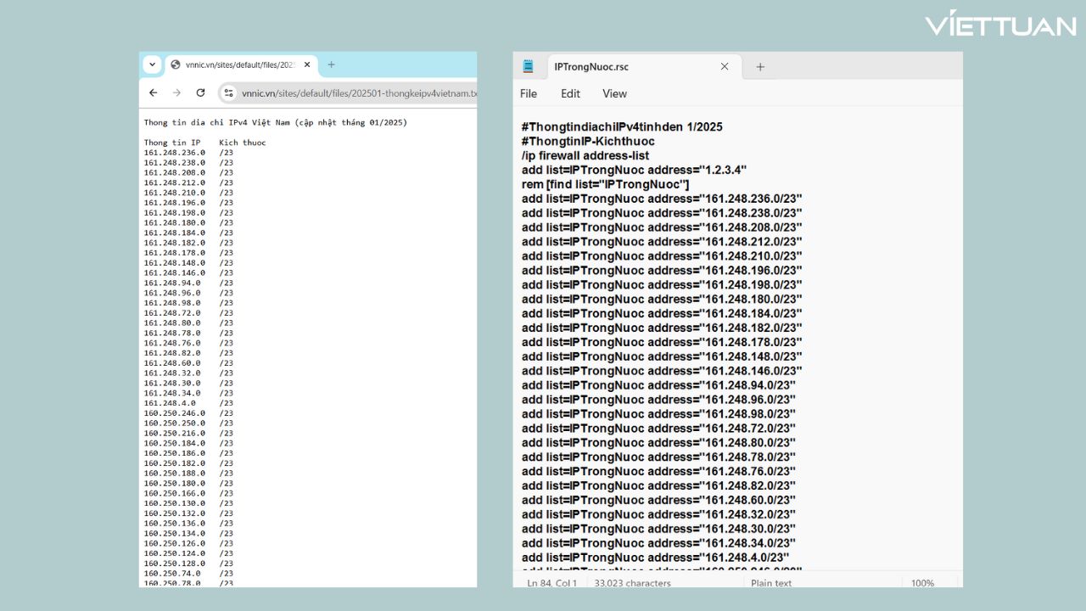1086x611 pixels.
Task: View site information icon beside the URL
Action: point(228,92)
